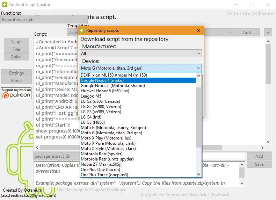This screenshot has height=200, width=276.
Task: Select Moto X Pure (Motorola, clark)
Action: (138, 143)
